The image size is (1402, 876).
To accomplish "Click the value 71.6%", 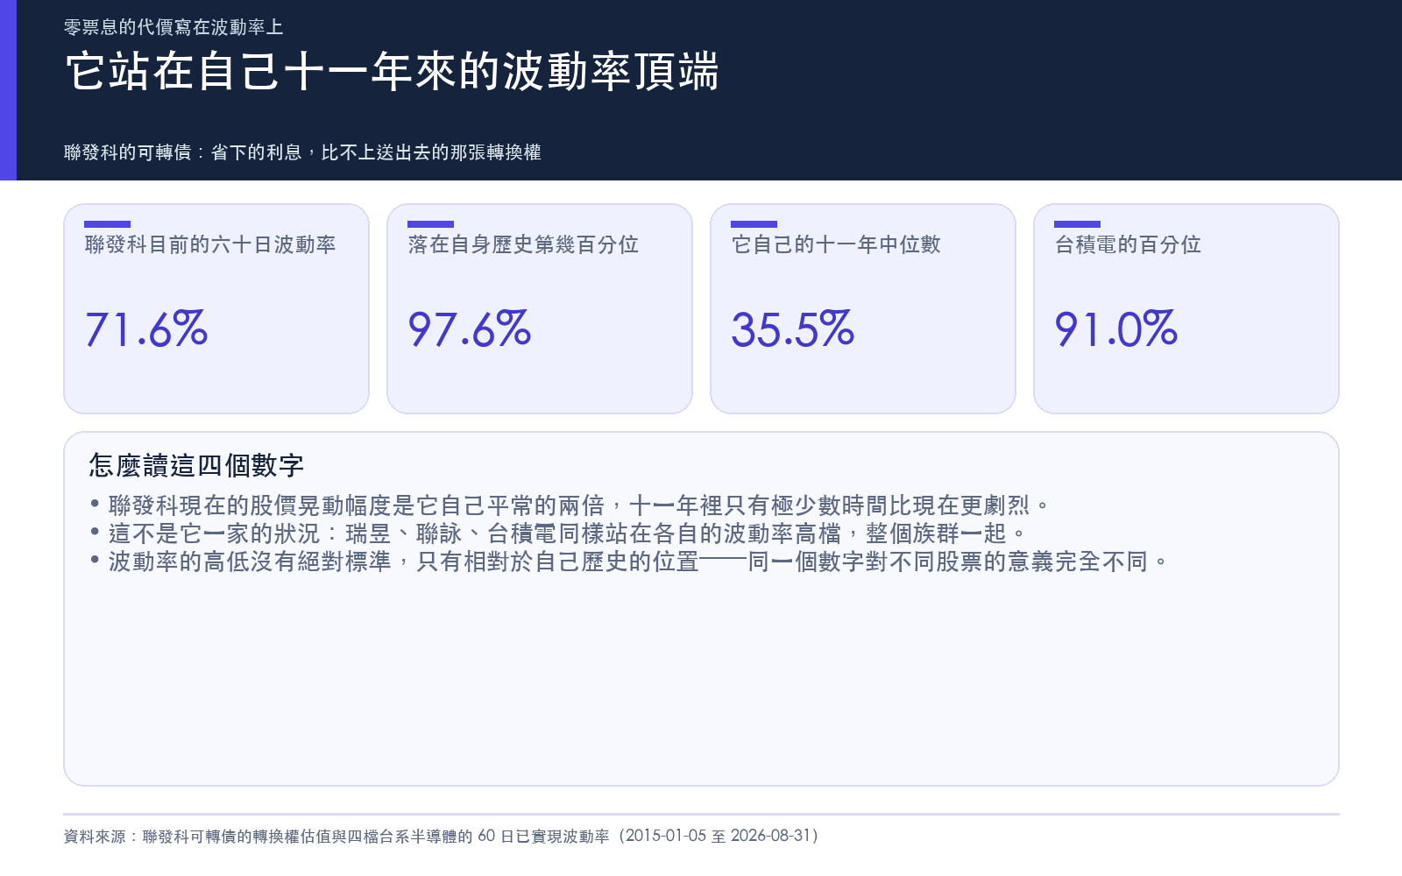I will [x=146, y=329].
